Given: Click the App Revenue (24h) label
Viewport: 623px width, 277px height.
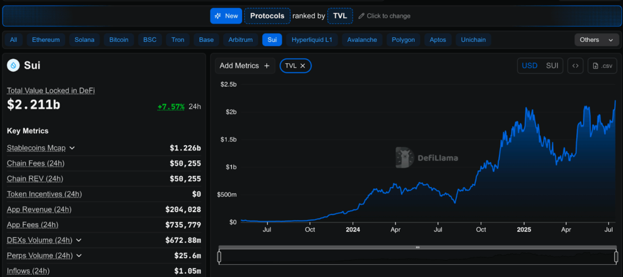Looking at the screenshot, I should pos(39,209).
